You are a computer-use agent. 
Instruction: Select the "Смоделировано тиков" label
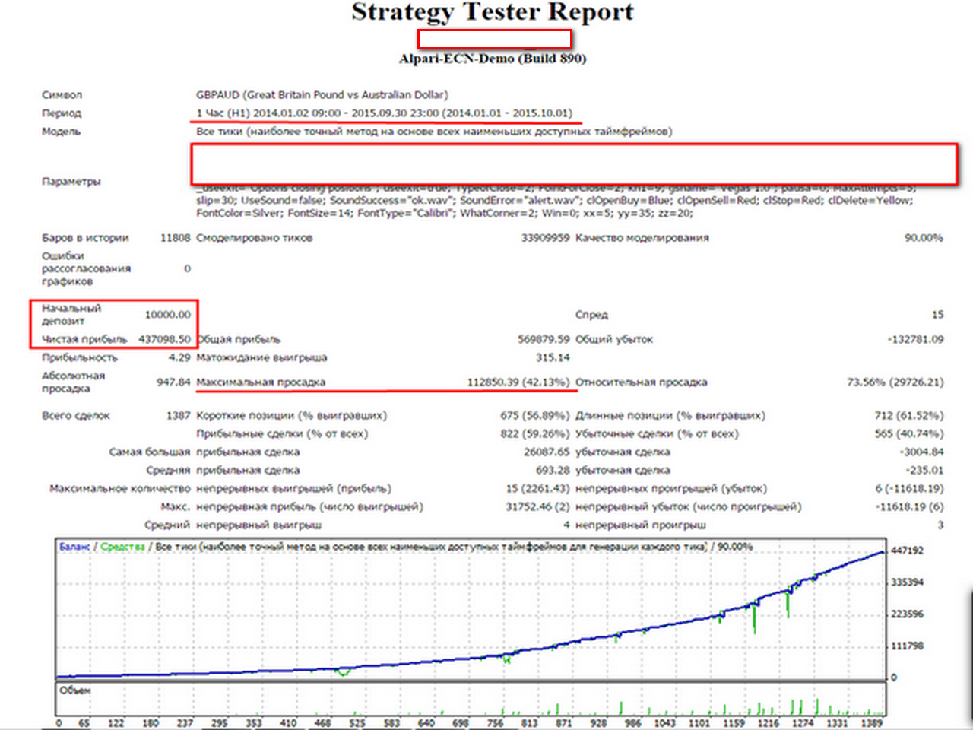tap(254, 238)
